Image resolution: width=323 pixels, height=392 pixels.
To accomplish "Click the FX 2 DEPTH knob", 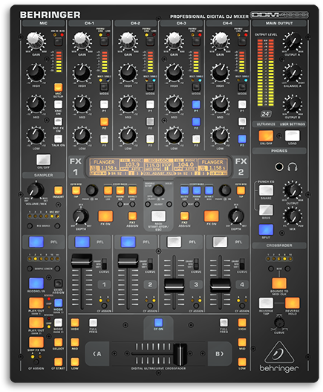I will click(236, 216).
